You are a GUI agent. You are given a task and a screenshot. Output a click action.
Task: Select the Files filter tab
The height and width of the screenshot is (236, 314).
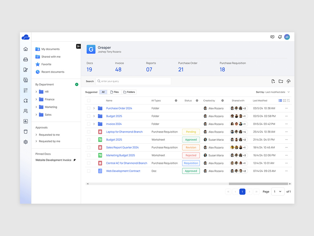(x=114, y=92)
